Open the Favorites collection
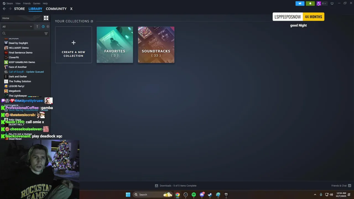This screenshot has height=199, width=354. coord(115,45)
